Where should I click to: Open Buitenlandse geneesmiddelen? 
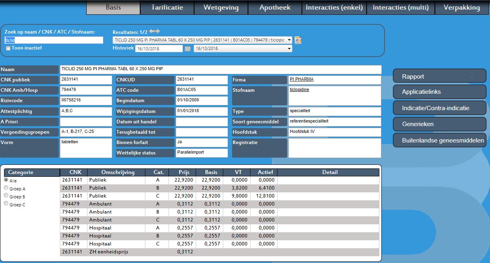pyautogui.click(x=440, y=140)
